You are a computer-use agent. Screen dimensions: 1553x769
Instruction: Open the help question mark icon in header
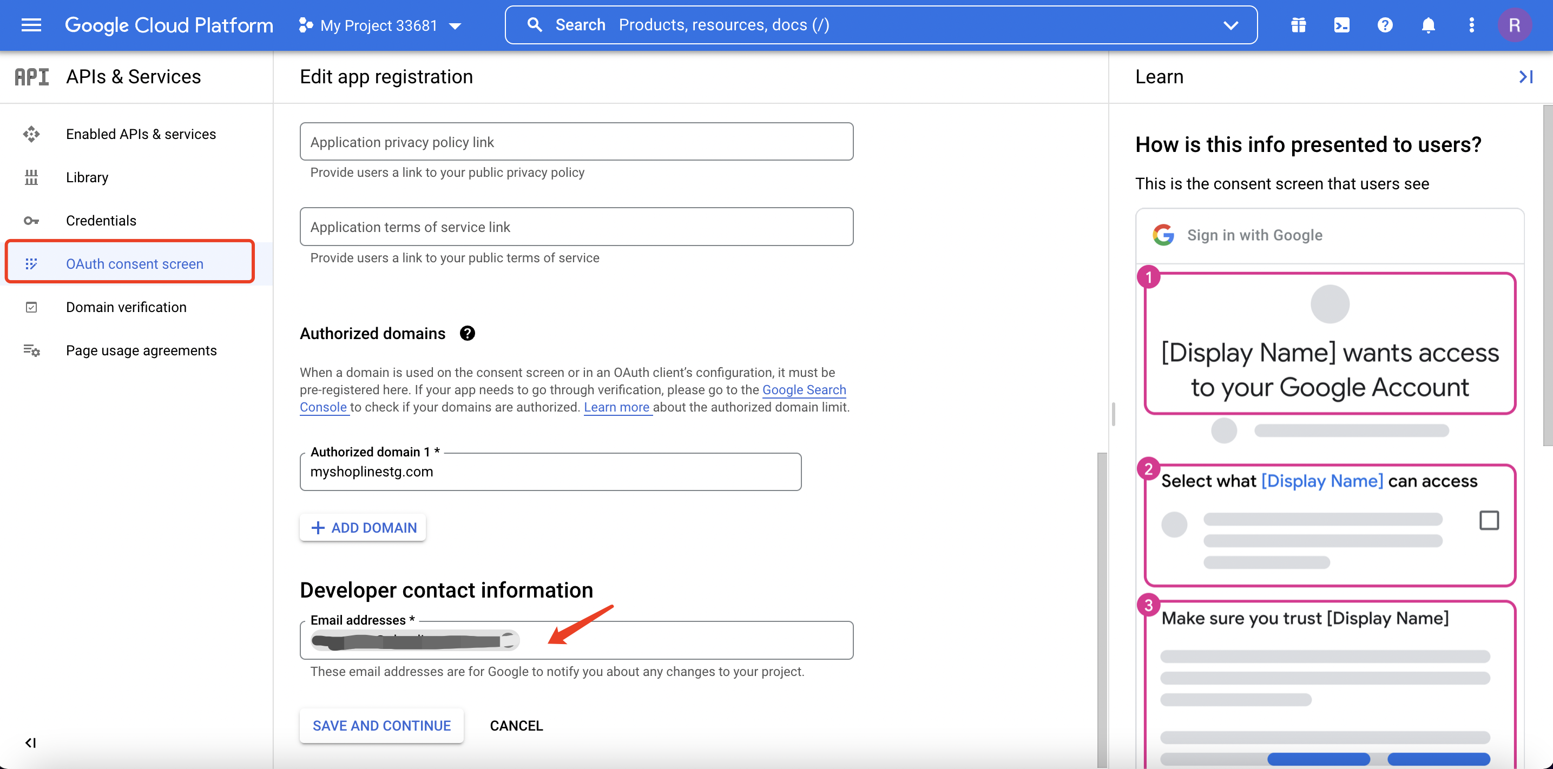click(1385, 25)
